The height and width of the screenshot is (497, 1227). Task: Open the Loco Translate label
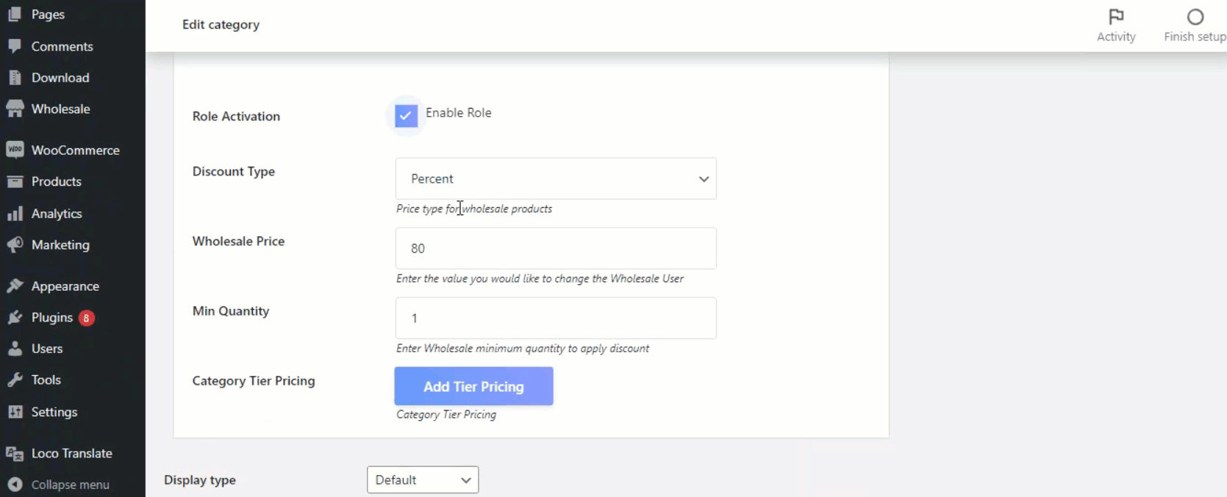72,453
